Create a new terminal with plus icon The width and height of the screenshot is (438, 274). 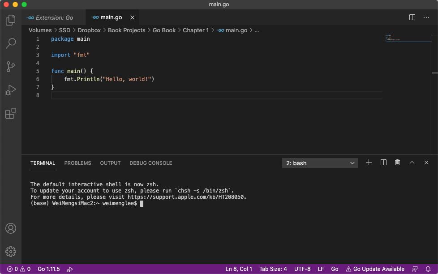369,163
